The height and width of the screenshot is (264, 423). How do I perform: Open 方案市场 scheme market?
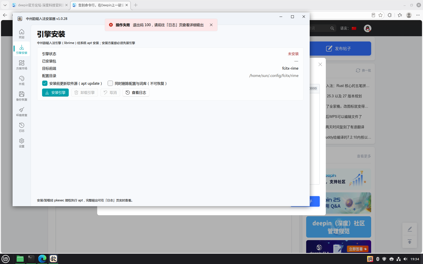pos(22,65)
